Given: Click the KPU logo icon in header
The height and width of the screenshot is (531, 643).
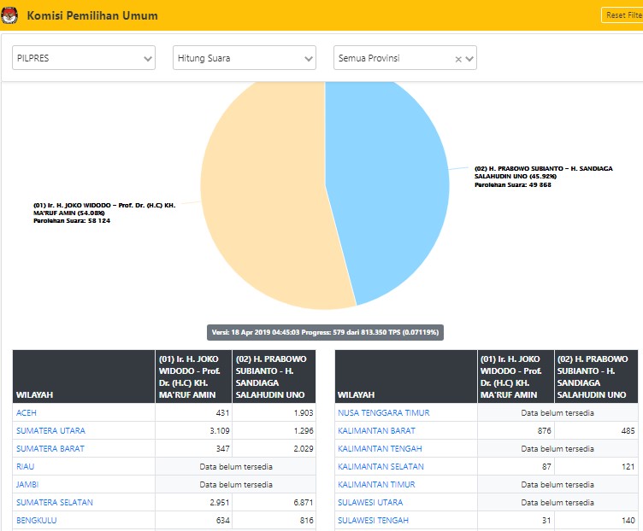Looking at the screenshot, I should pyautogui.click(x=9, y=15).
